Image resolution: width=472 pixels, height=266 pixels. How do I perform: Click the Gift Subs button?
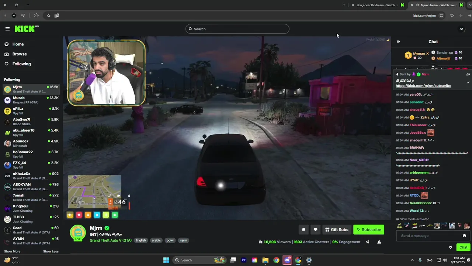tap(337, 229)
